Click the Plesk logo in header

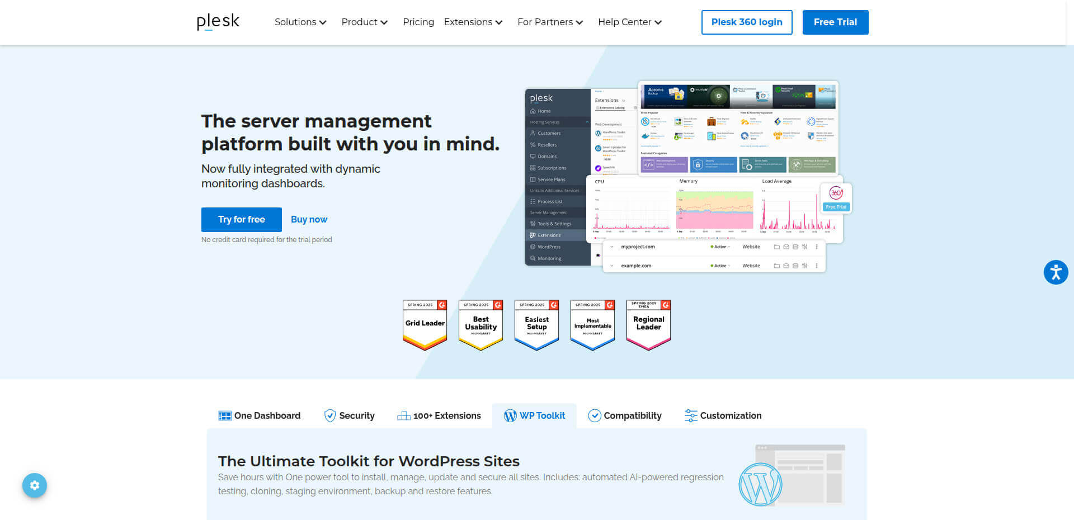coord(218,22)
